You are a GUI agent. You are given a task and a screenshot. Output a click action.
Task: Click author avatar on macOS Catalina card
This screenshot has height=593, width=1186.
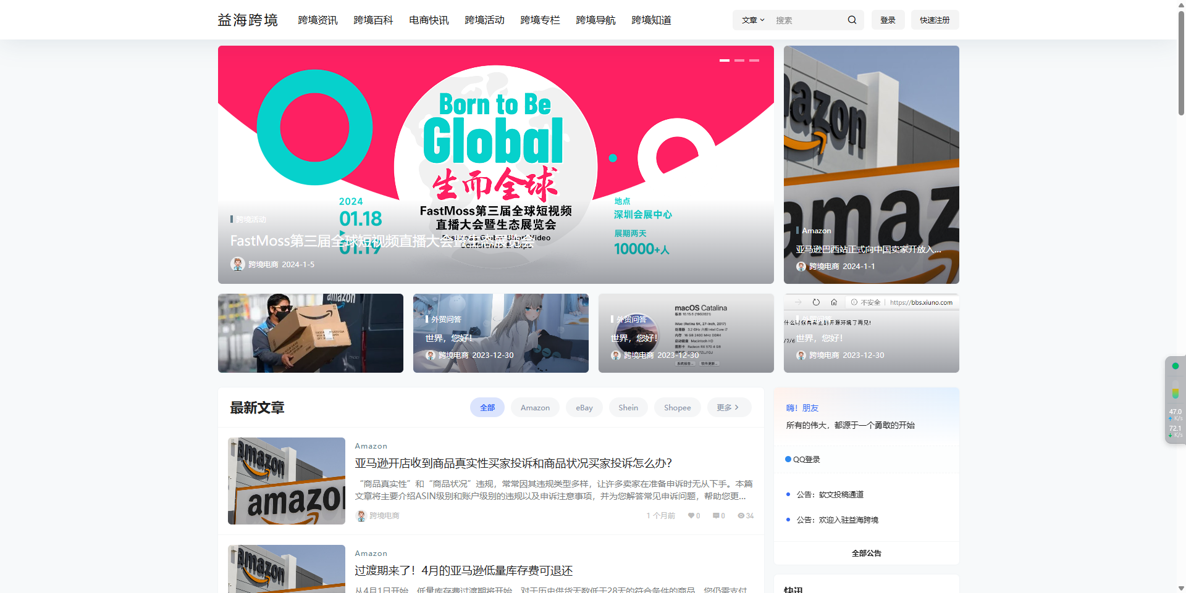pos(616,355)
